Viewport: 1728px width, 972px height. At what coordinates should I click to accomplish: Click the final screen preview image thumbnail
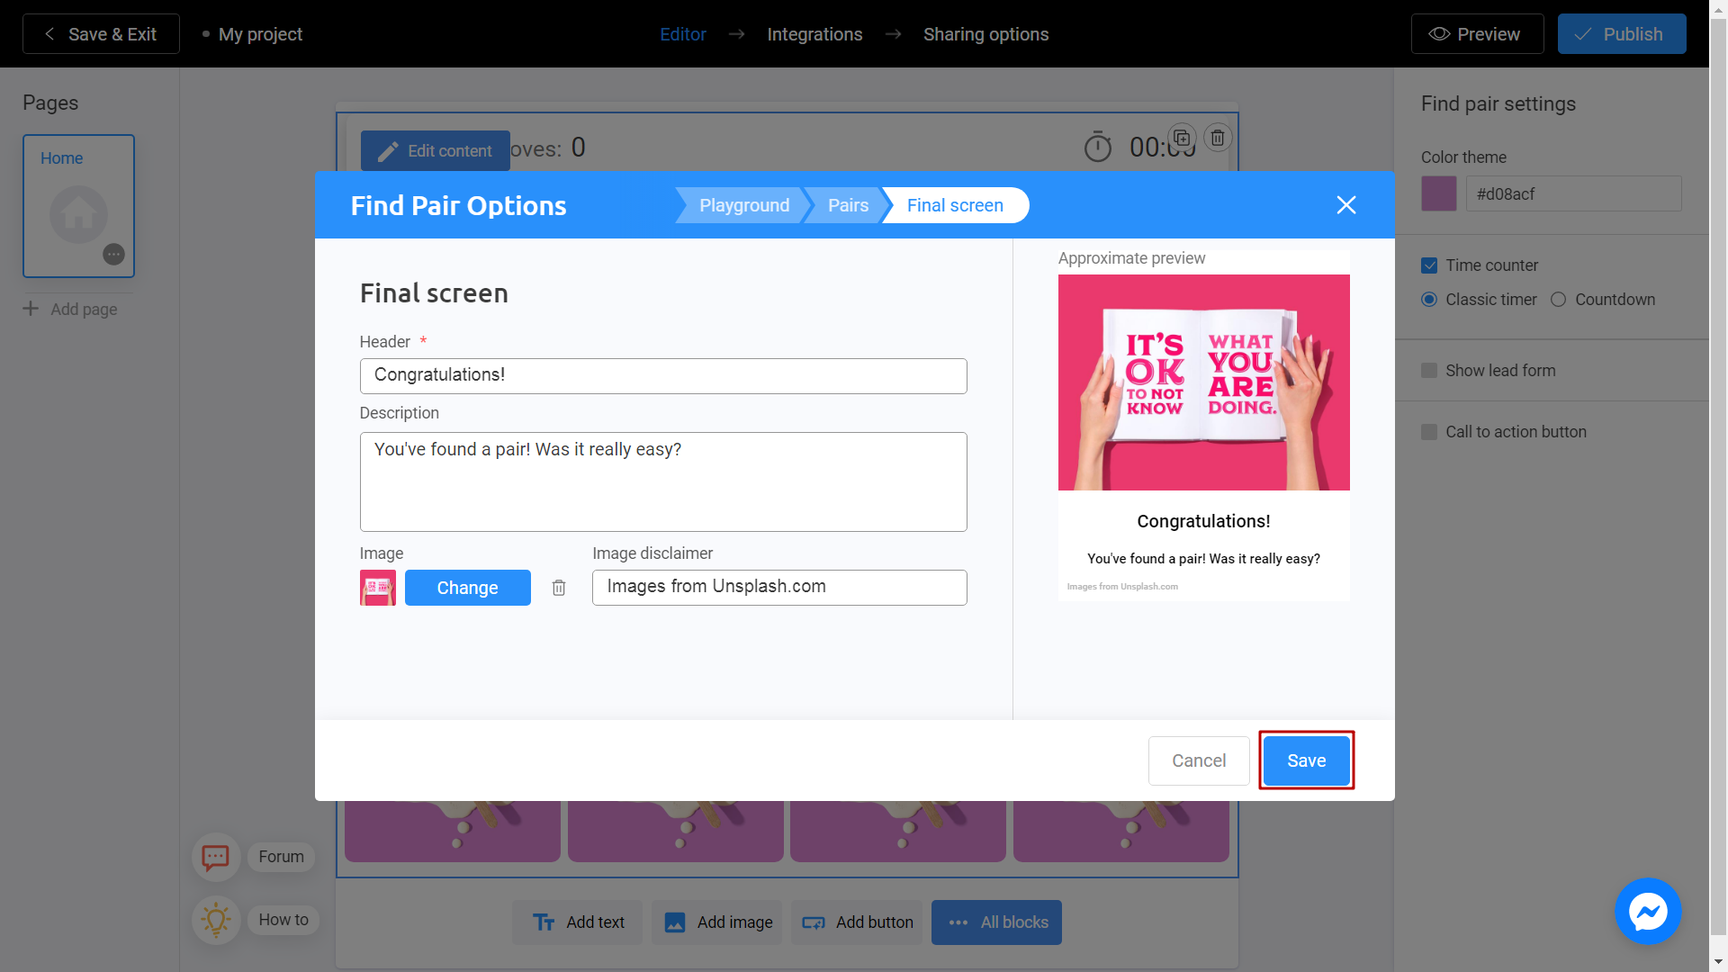(375, 588)
